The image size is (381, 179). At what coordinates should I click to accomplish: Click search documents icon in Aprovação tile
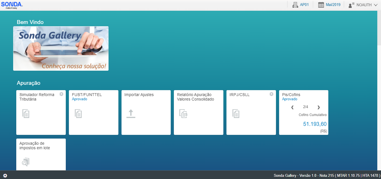click(25, 162)
